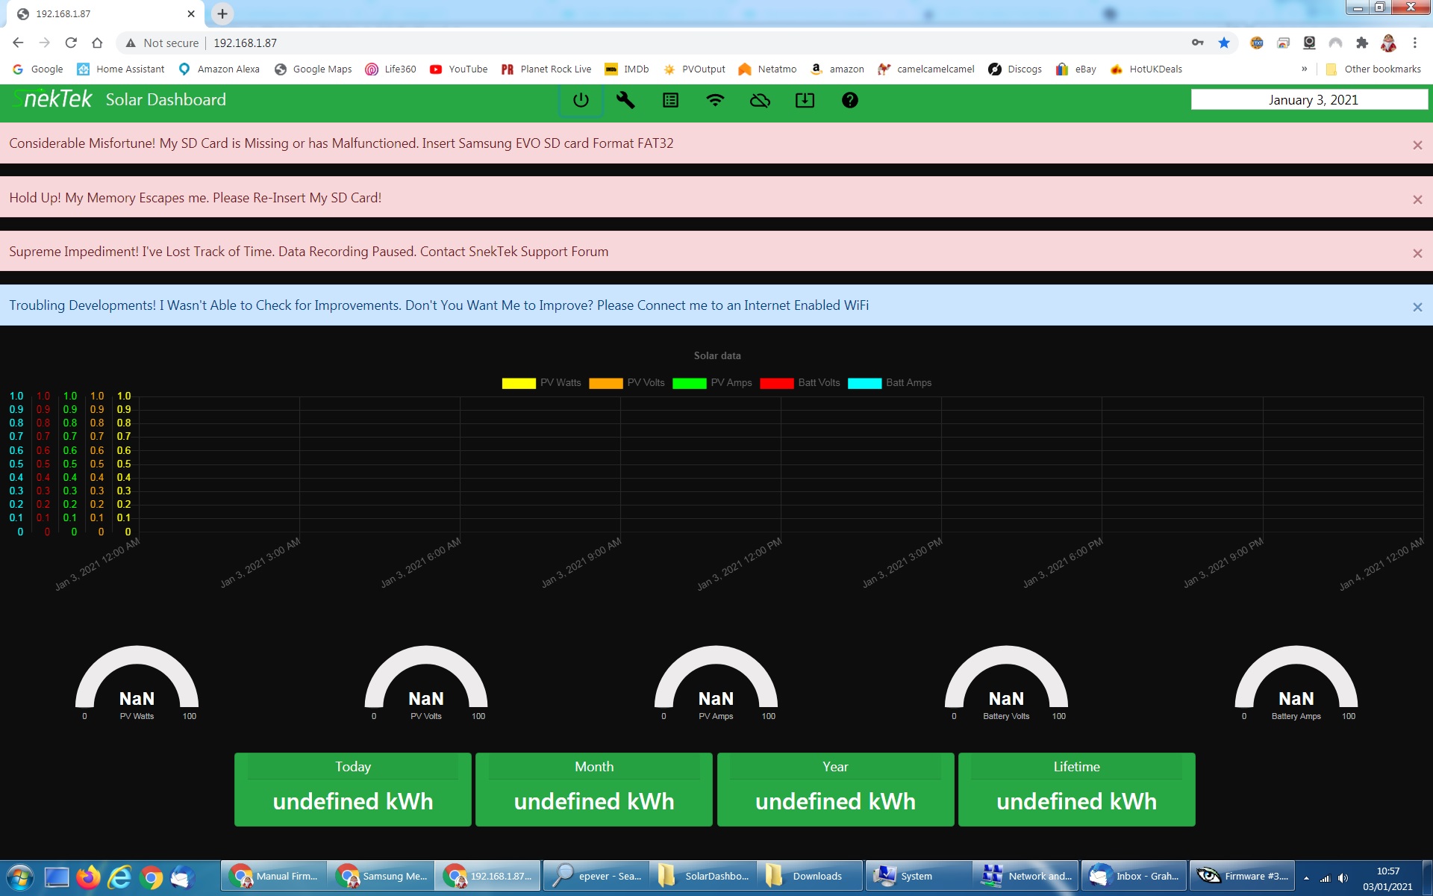The height and width of the screenshot is (896, 1433).
Task: Click the bookmark star in address bar
Action: 1224,43
